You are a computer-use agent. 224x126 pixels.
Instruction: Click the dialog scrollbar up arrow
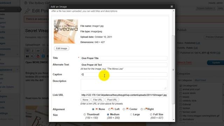(174, 11)
